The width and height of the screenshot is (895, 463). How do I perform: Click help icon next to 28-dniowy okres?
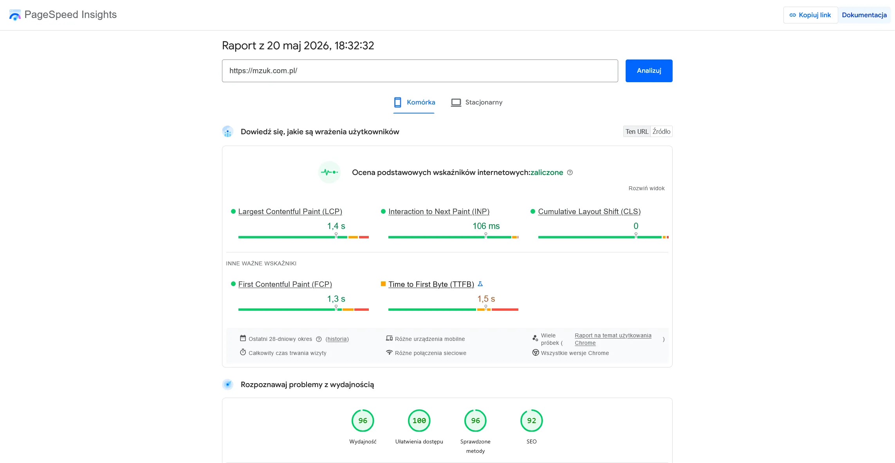tap(319, 339)
